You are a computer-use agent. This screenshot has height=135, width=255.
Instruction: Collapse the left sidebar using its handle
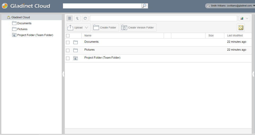[63, 74]
